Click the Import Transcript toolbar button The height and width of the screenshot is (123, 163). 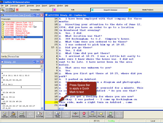(x=13, y=115)
